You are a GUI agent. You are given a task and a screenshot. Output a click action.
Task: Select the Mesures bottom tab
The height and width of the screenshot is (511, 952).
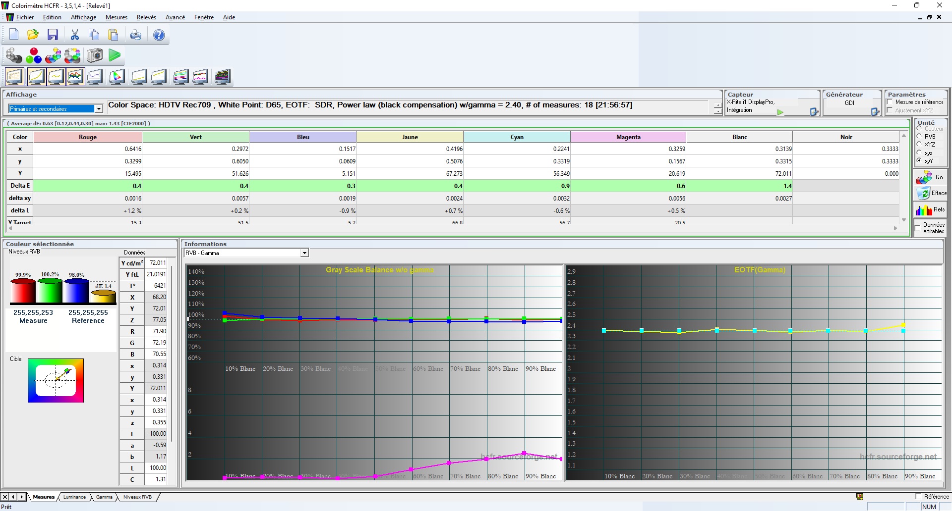pyautogui.click(x=44, y=497)
